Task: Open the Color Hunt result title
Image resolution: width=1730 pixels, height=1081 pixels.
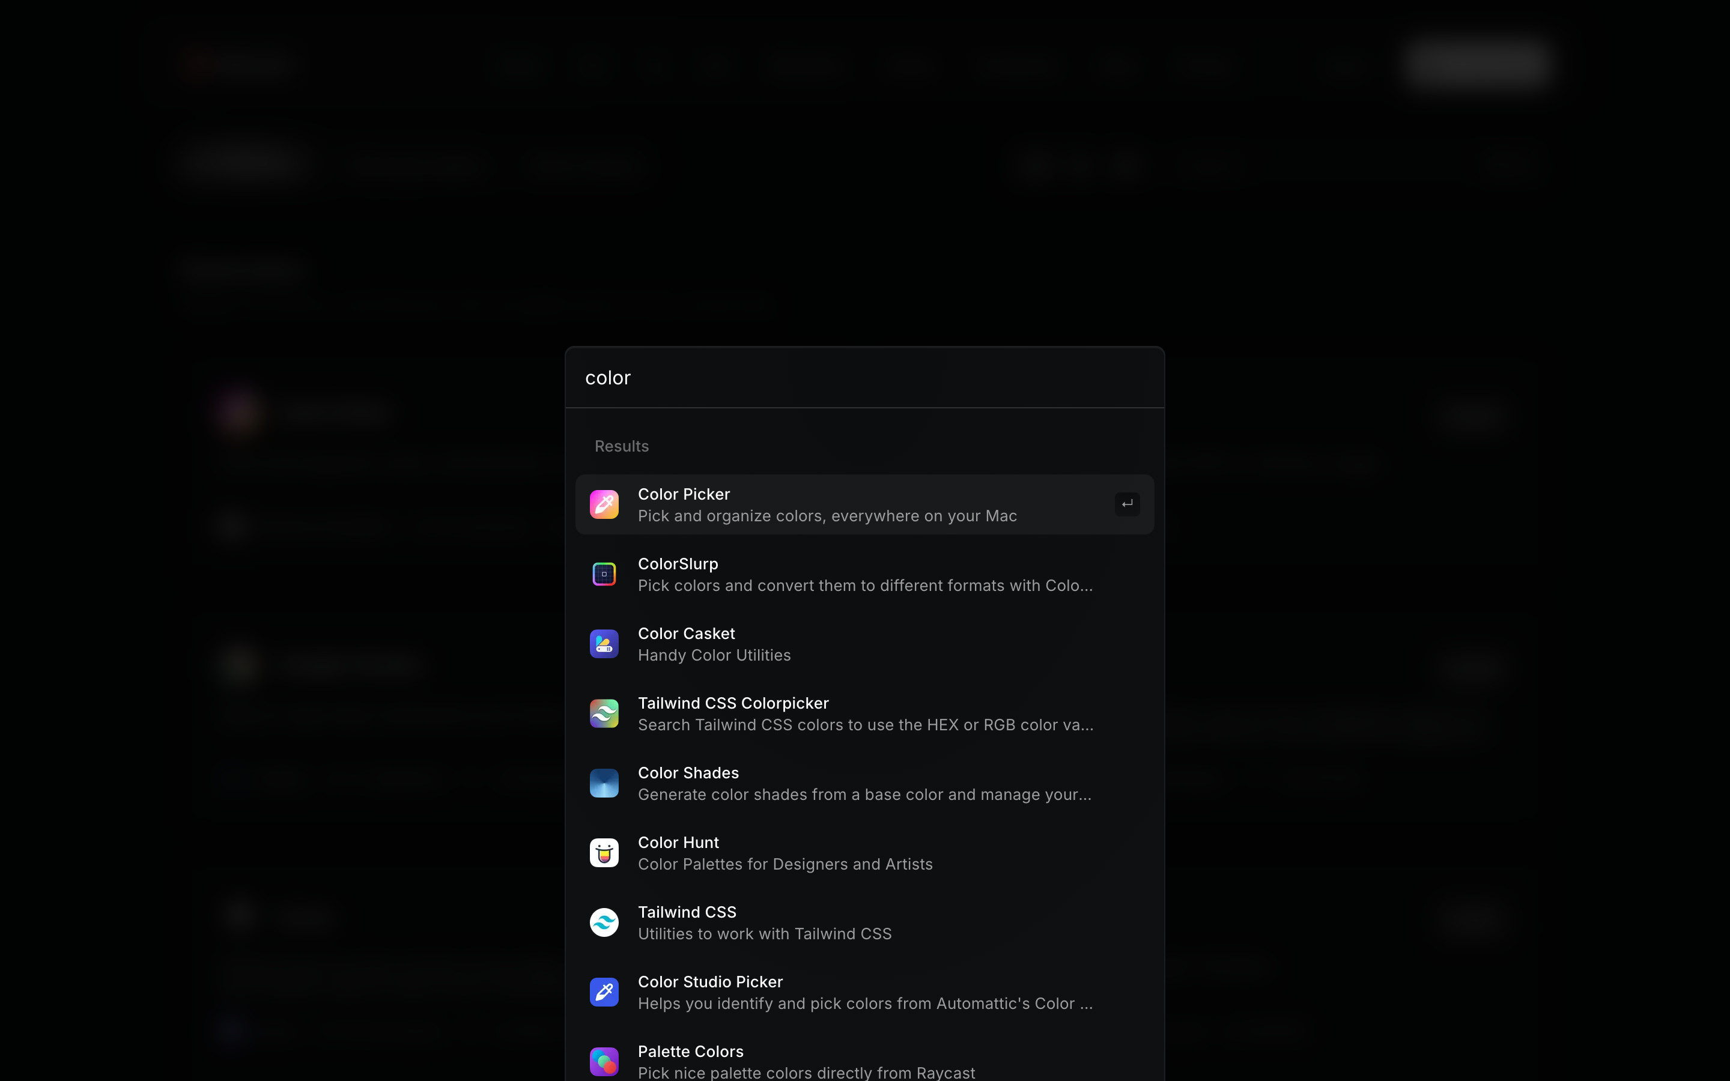Action: 678,843
